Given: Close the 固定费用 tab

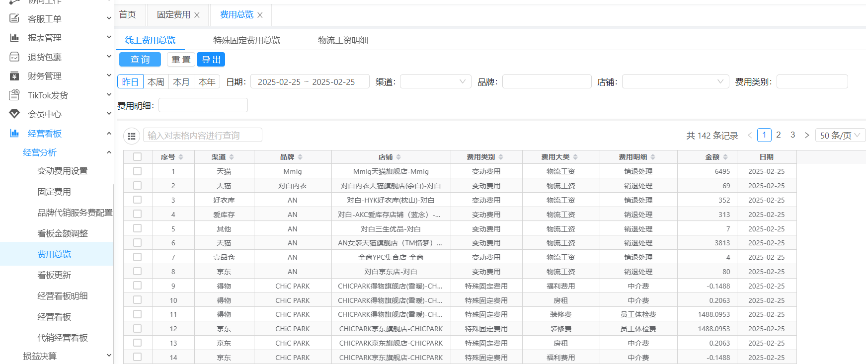Looking at the screenshot, I should (x=197, y=15).
